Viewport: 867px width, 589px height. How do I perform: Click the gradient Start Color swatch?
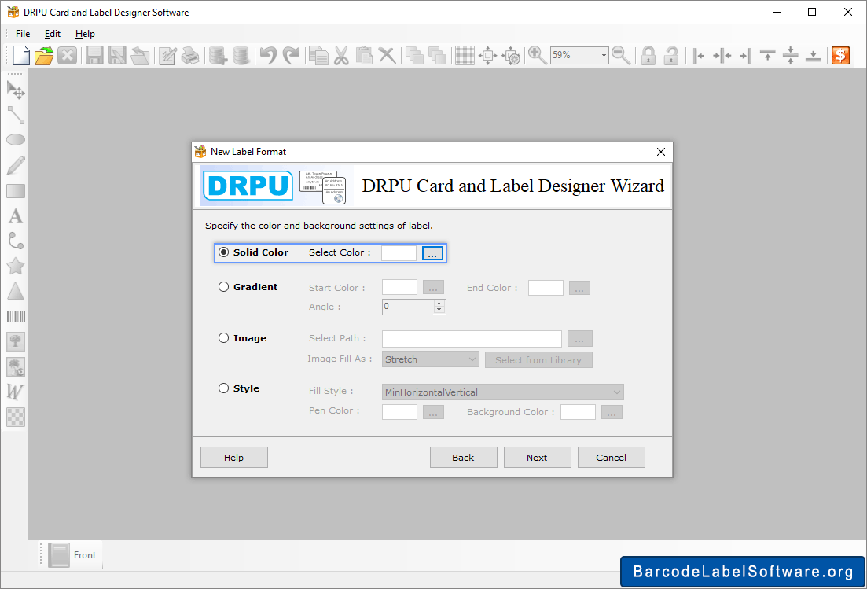pyautogui.click(x=399, y=288)
